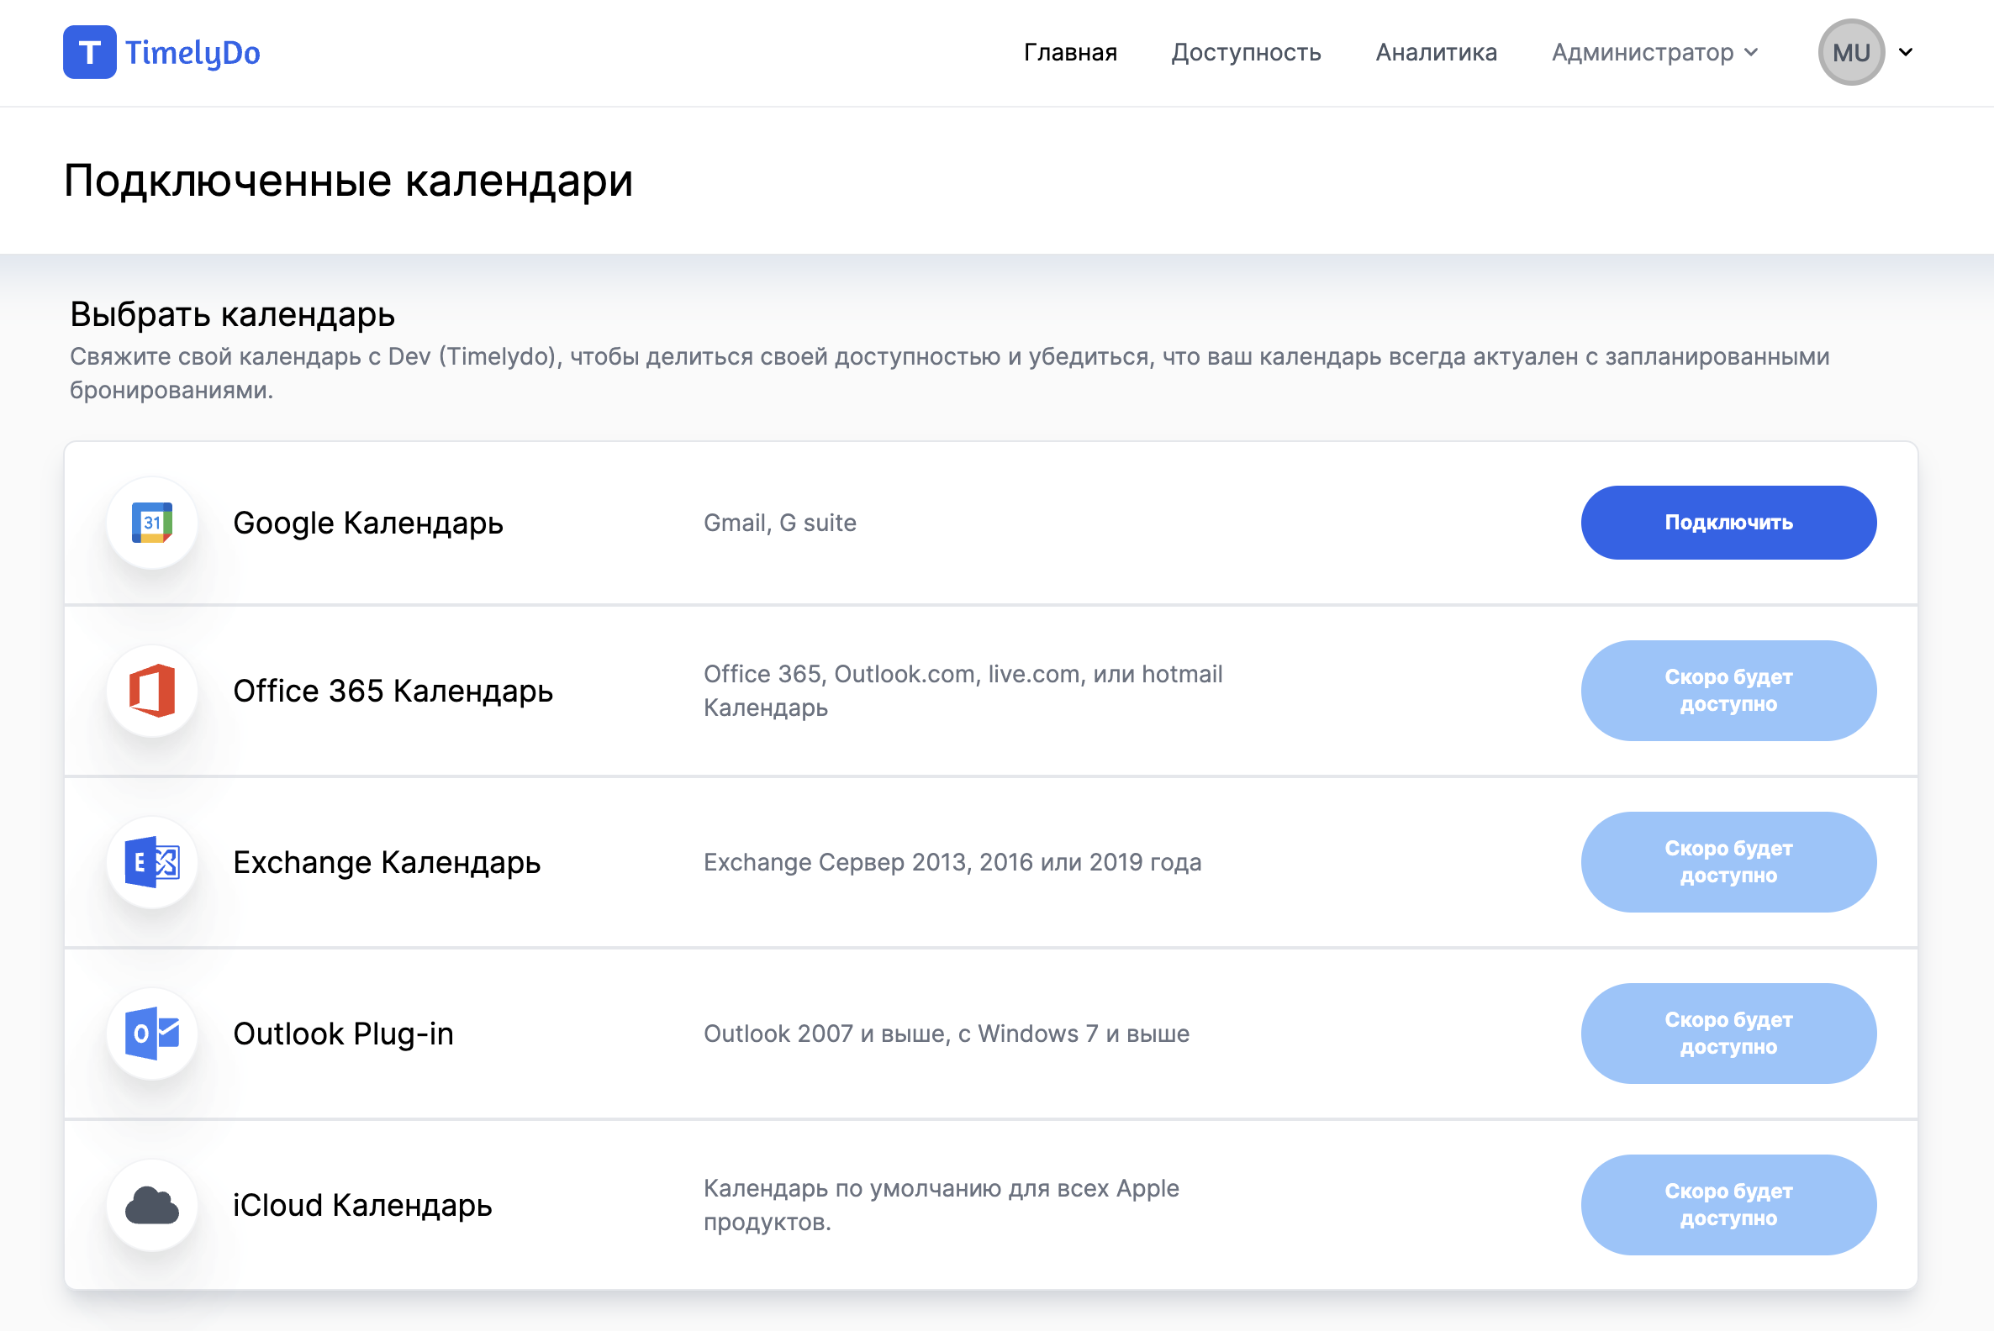Click the Свяжите свой календарь intro paragraph
Screen dimensions: 1994x1331
949,373
